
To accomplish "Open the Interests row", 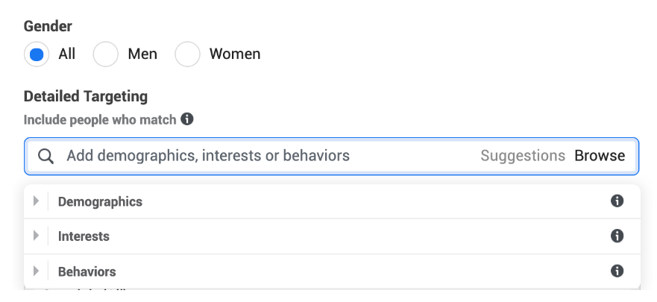I will coord(84,236).
